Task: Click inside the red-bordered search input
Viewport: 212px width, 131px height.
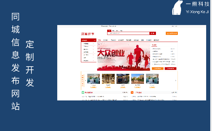Action: tap(128, 33)
